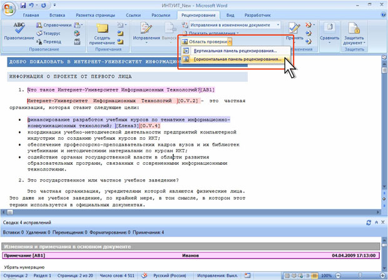Open the Справочники research tool
The height and width of the screenshot is (280, 388).
54,25
